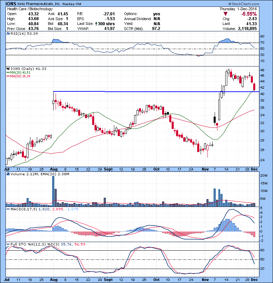The width and height of the screenshot is (273, 283).
Task: Click the Volume 2,118,895 value in the header
Action: coord(247,29)
